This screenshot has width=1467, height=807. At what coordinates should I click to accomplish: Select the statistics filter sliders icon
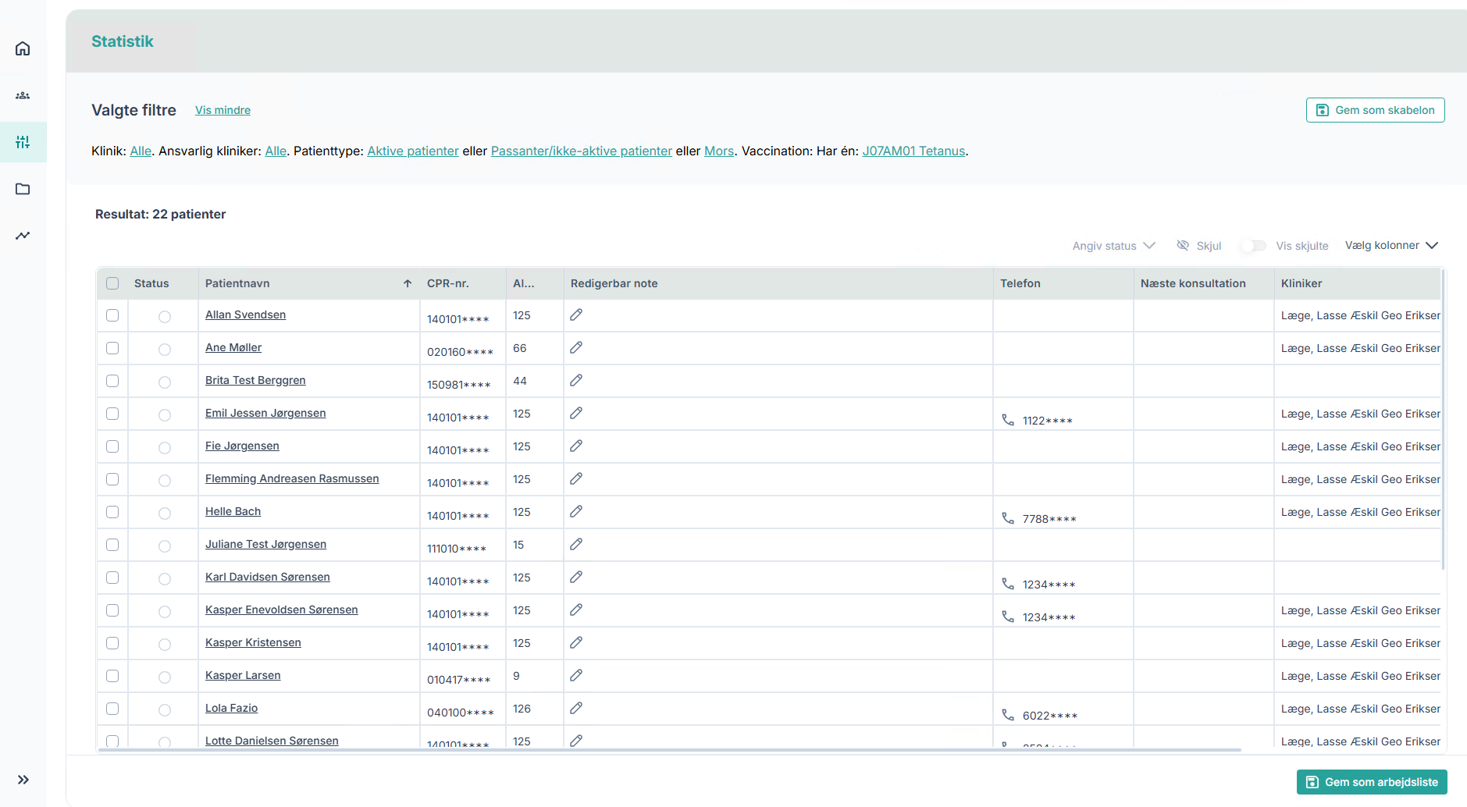coord(23,142)
